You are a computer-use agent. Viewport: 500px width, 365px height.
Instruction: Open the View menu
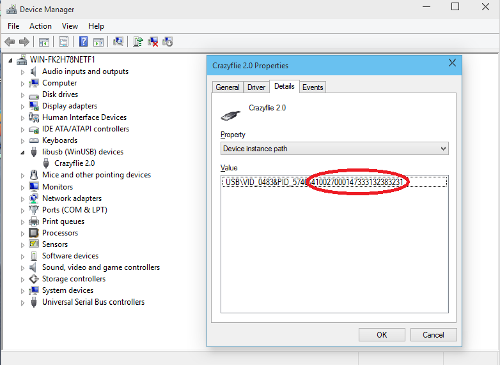pos(70,26)
